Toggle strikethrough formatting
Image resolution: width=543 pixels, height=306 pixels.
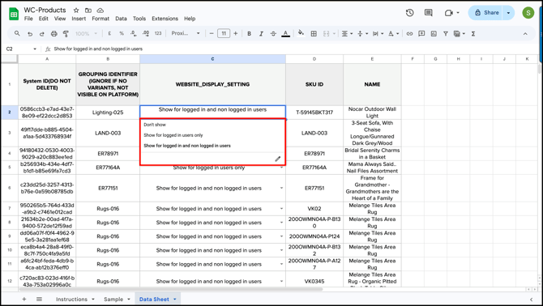273,33
